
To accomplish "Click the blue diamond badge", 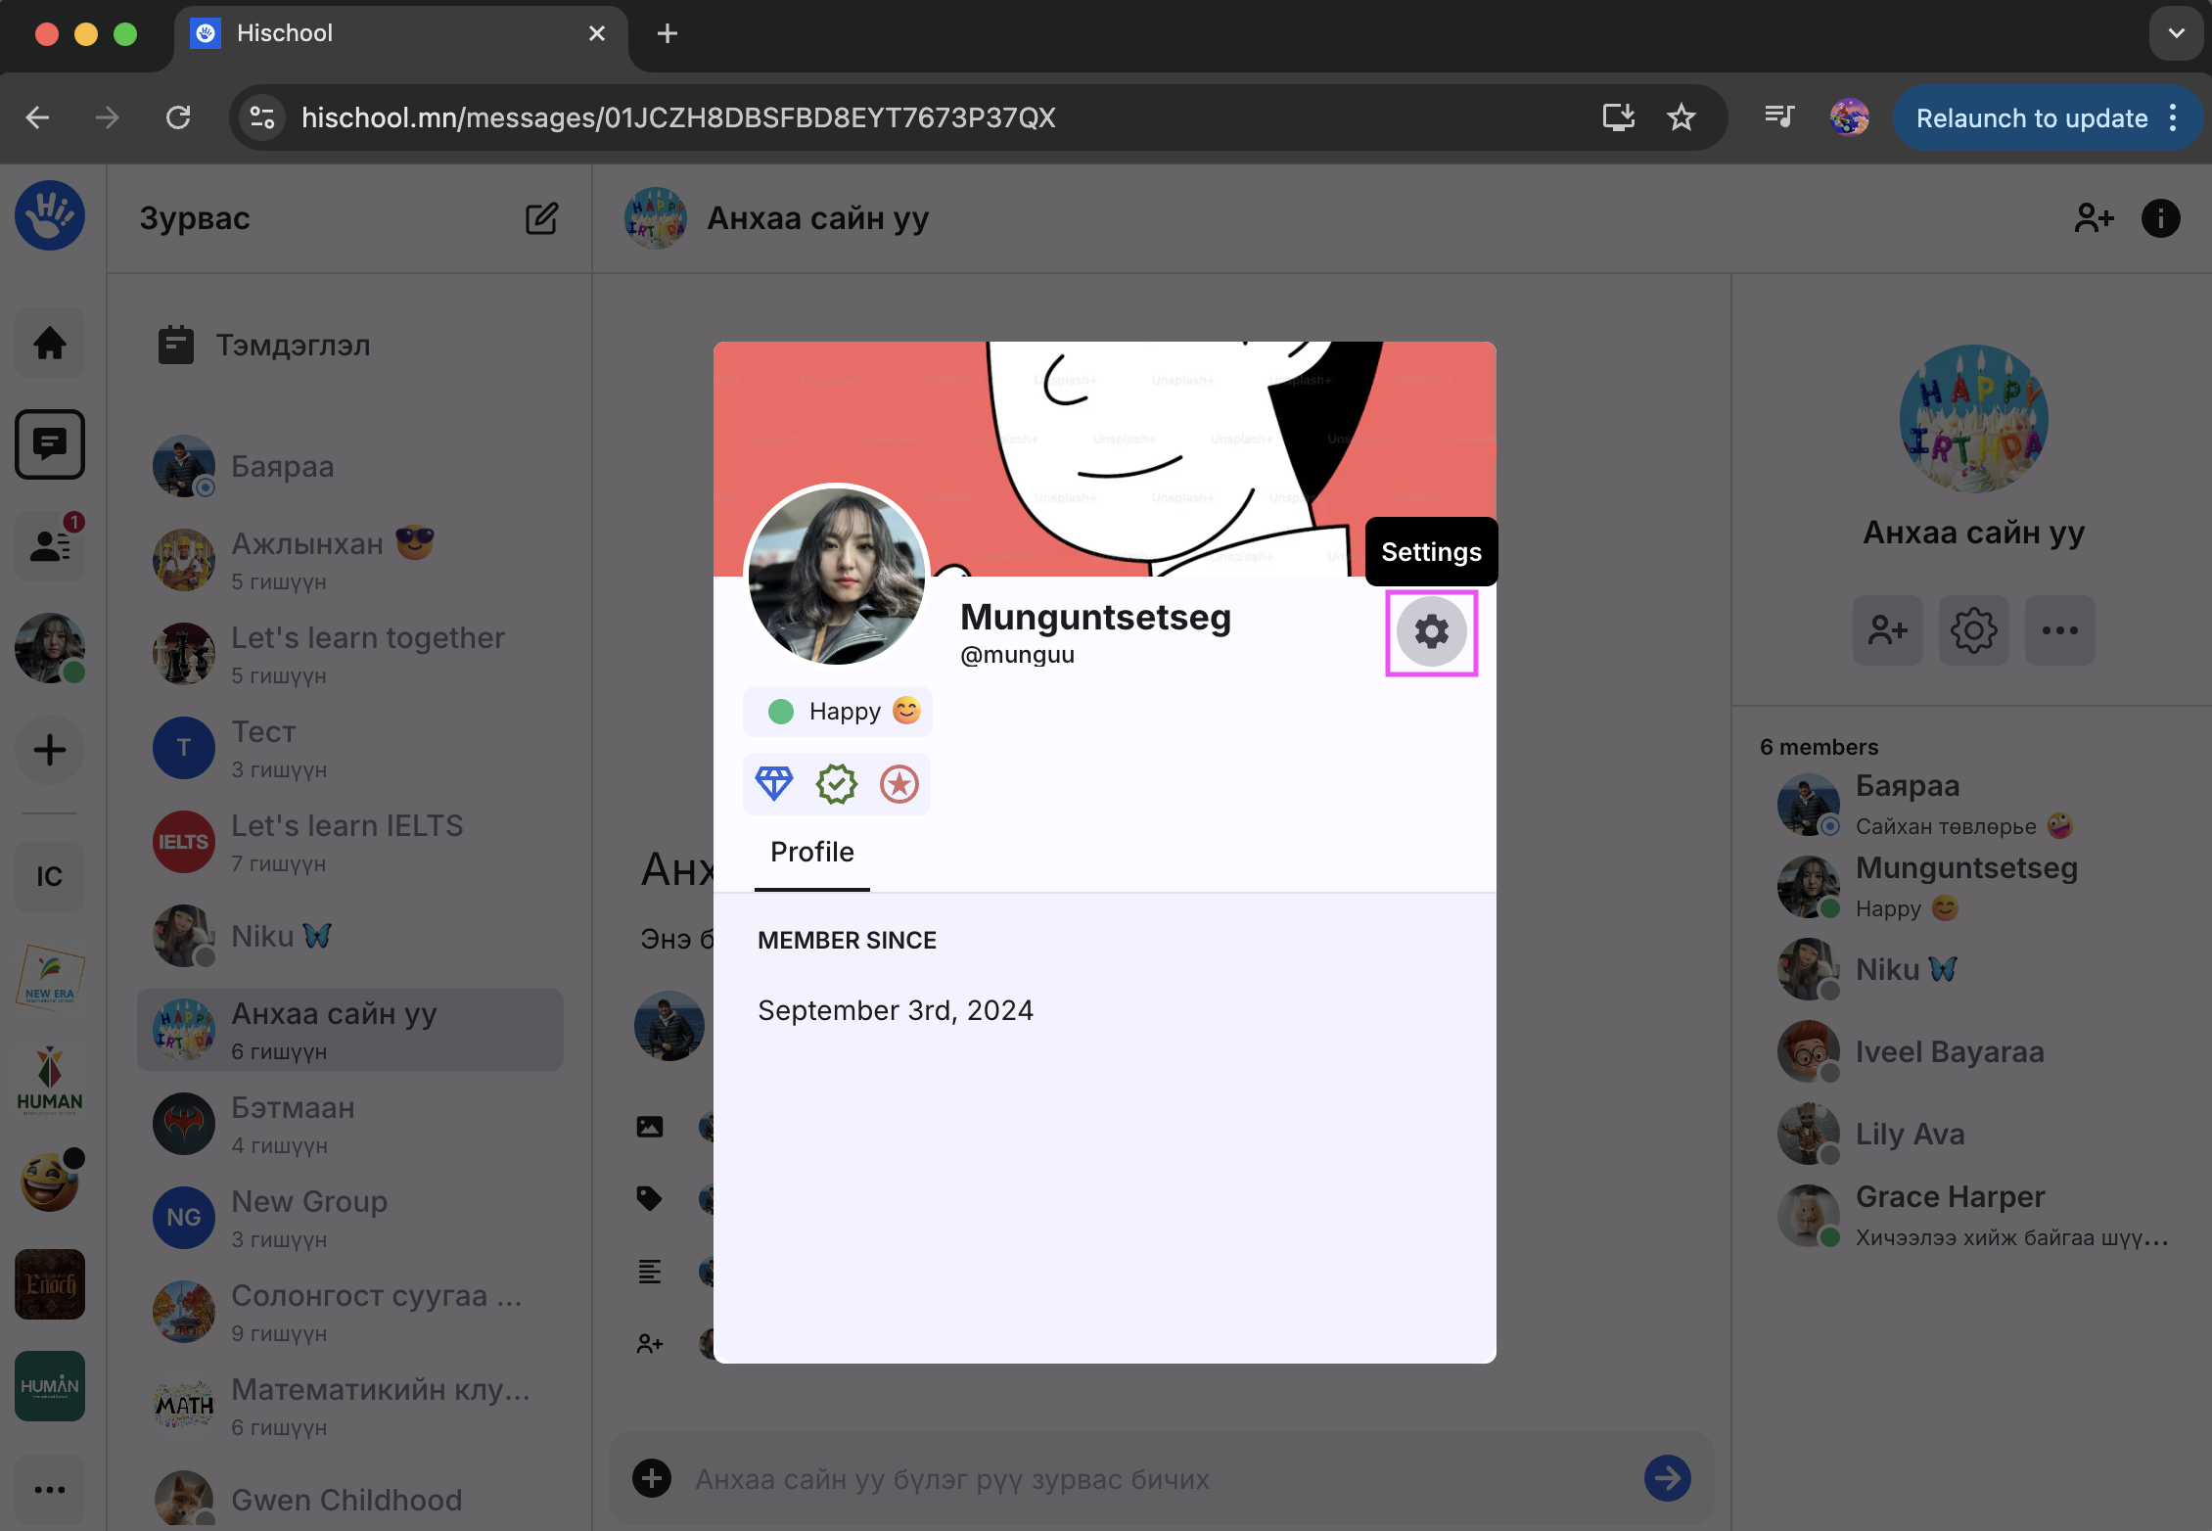I will [773, 784].
